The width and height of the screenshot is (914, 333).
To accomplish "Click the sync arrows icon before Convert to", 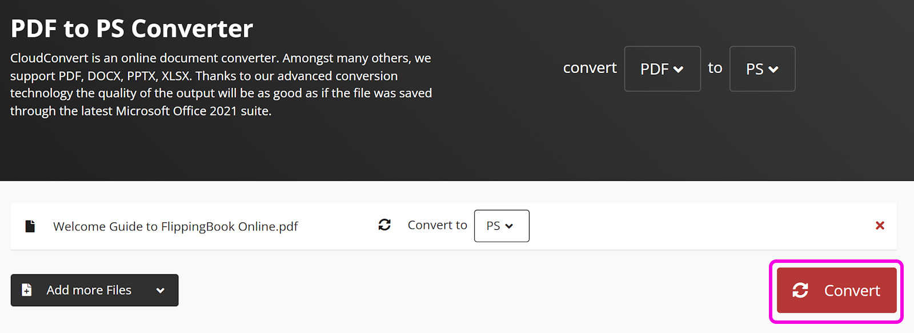I will click(384, 225).
